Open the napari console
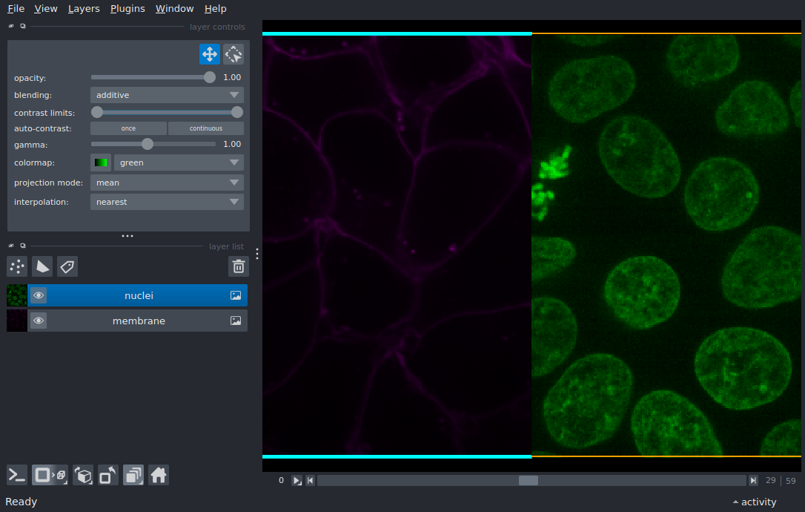Screen dimensions: 805x512 pos(17,475)
